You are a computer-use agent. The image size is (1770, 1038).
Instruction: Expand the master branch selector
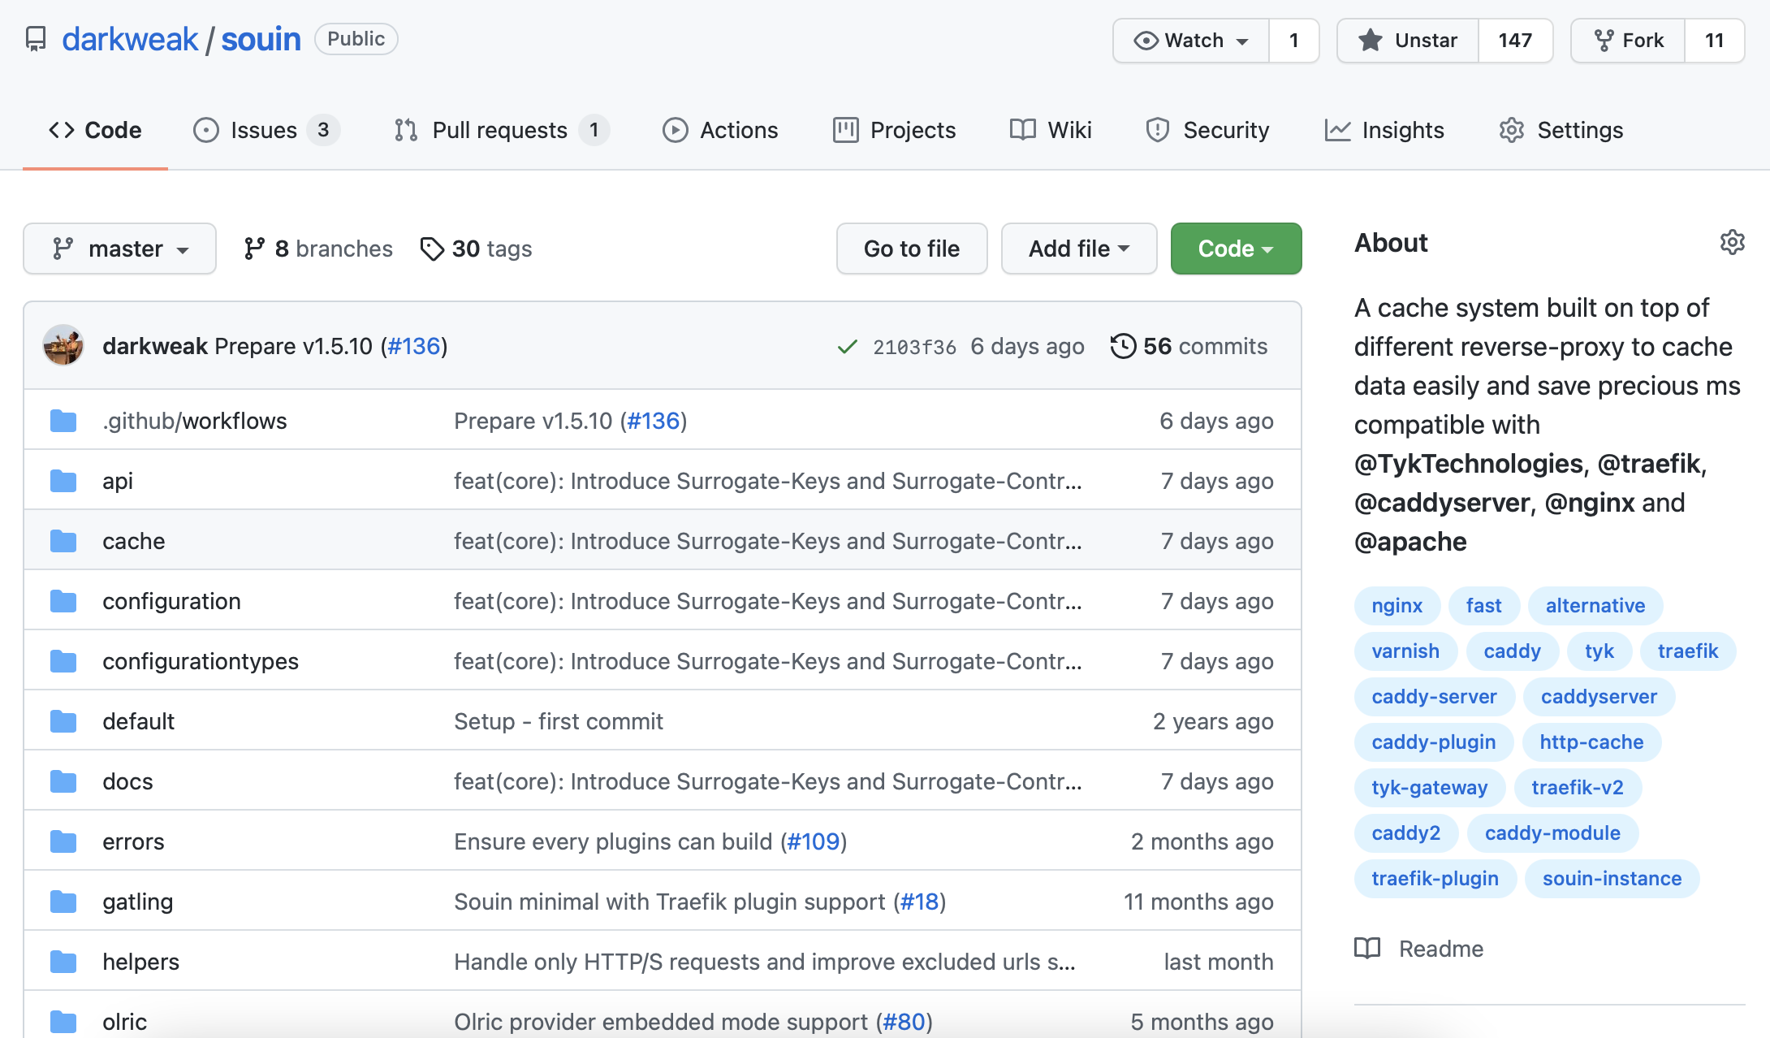(x=119, y=249)
